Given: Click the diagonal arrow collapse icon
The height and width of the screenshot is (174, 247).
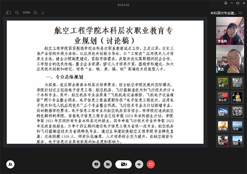Looking at the screenshot, I should click(44, 13).
